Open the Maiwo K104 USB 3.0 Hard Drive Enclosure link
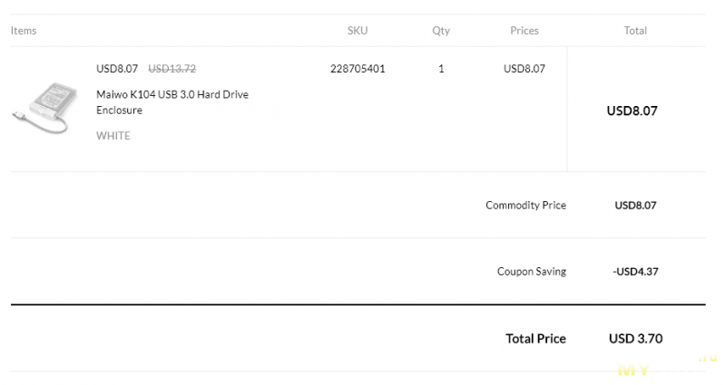 (172, 102)
